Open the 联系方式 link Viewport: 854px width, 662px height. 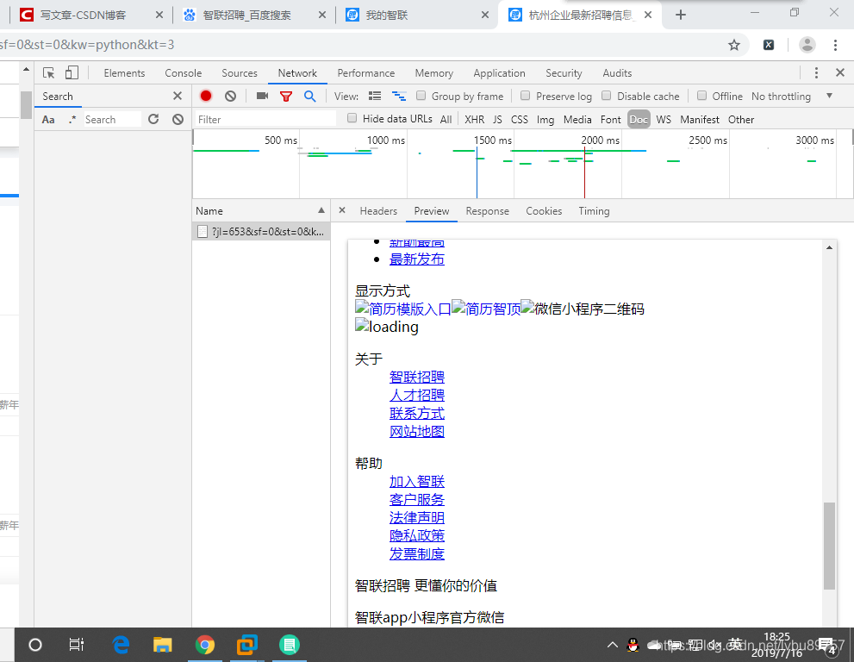[x=416, y=413]
